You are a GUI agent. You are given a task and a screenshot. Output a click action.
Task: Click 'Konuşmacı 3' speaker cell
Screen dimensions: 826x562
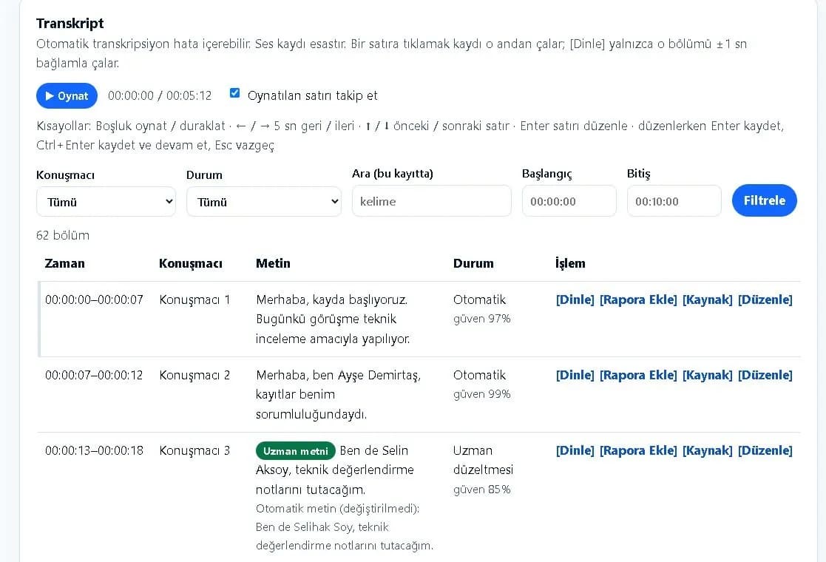(x=194, y=450)
